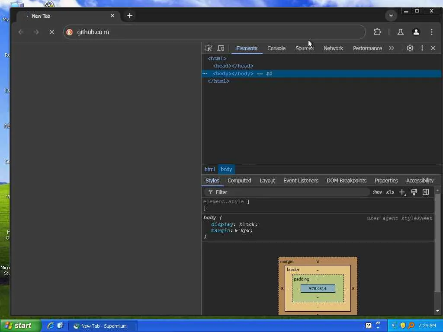Image resolution: width=443 pixels, height=332 pixels.
Task: Click the html breadcrumb
Action: [209, 169]
